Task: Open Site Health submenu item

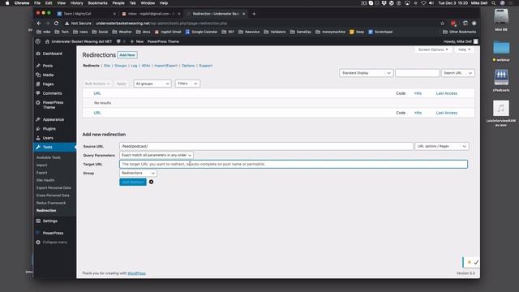Action: [45, 180]
